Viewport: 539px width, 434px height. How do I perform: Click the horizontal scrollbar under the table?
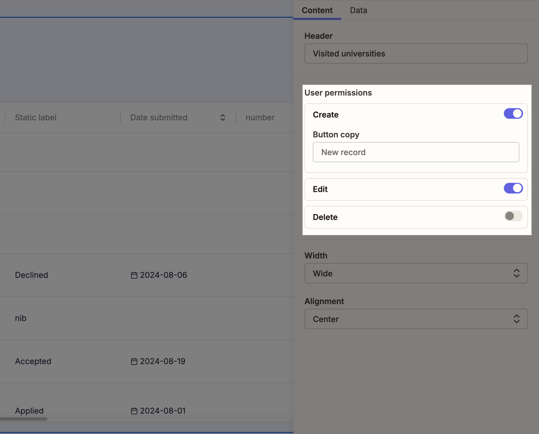click(x=24, y=419)
